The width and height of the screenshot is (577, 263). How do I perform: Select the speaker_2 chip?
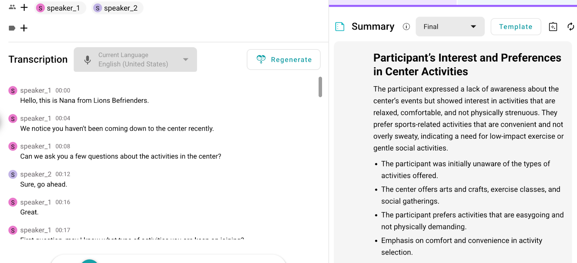click(117, 8)
